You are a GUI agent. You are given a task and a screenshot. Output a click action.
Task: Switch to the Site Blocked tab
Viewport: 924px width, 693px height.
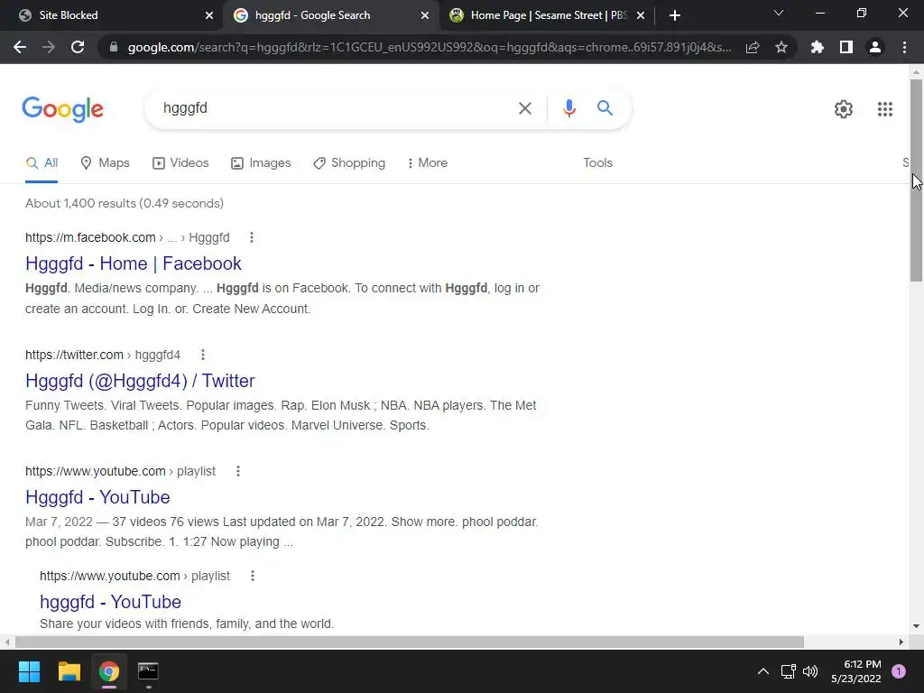click(112, 15)
